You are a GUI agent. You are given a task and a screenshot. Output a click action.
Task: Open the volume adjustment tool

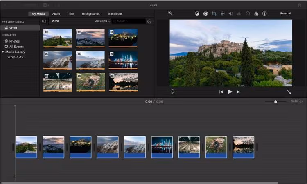(x=231, y=13)
